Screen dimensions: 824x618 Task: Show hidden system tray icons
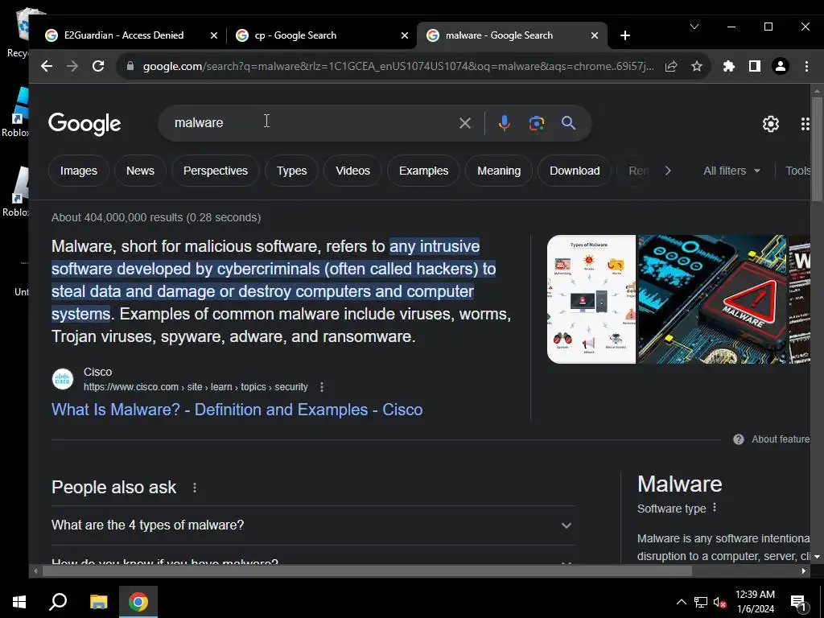pos(681,602)
